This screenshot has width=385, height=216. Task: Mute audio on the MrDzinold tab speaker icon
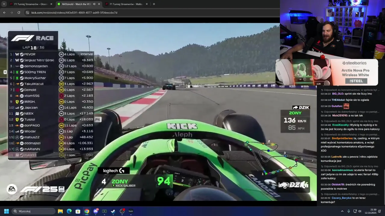(x=94, y=4)
